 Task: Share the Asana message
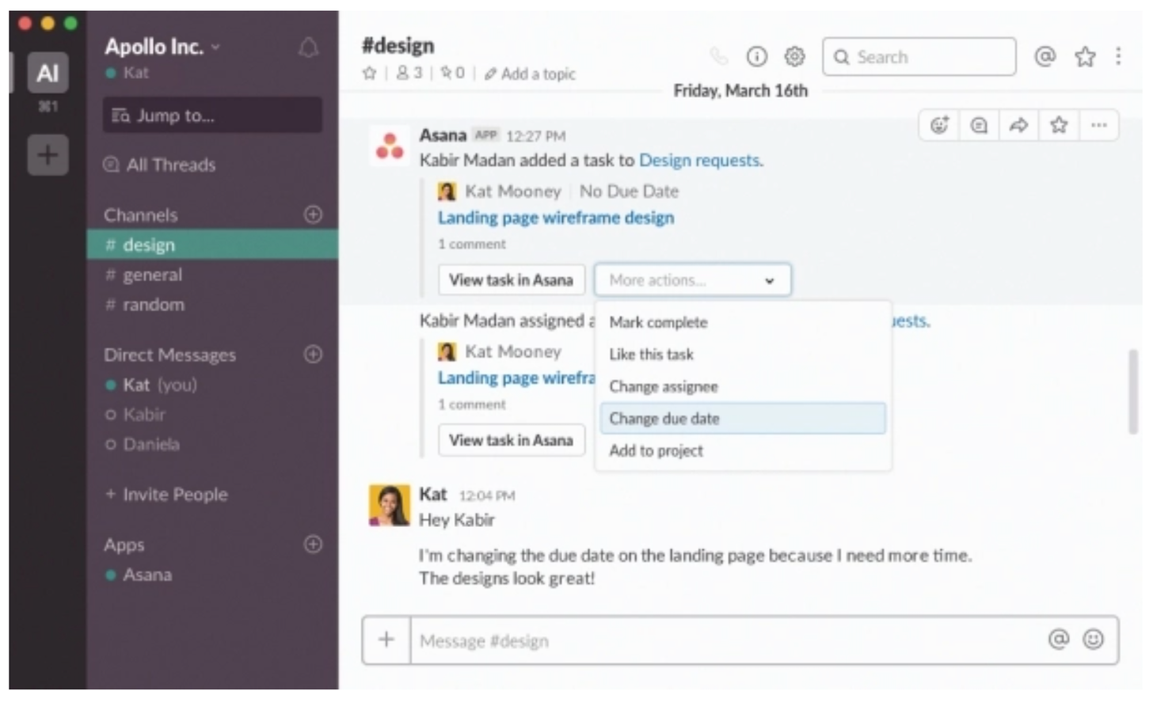click(x=1018, y=125)
